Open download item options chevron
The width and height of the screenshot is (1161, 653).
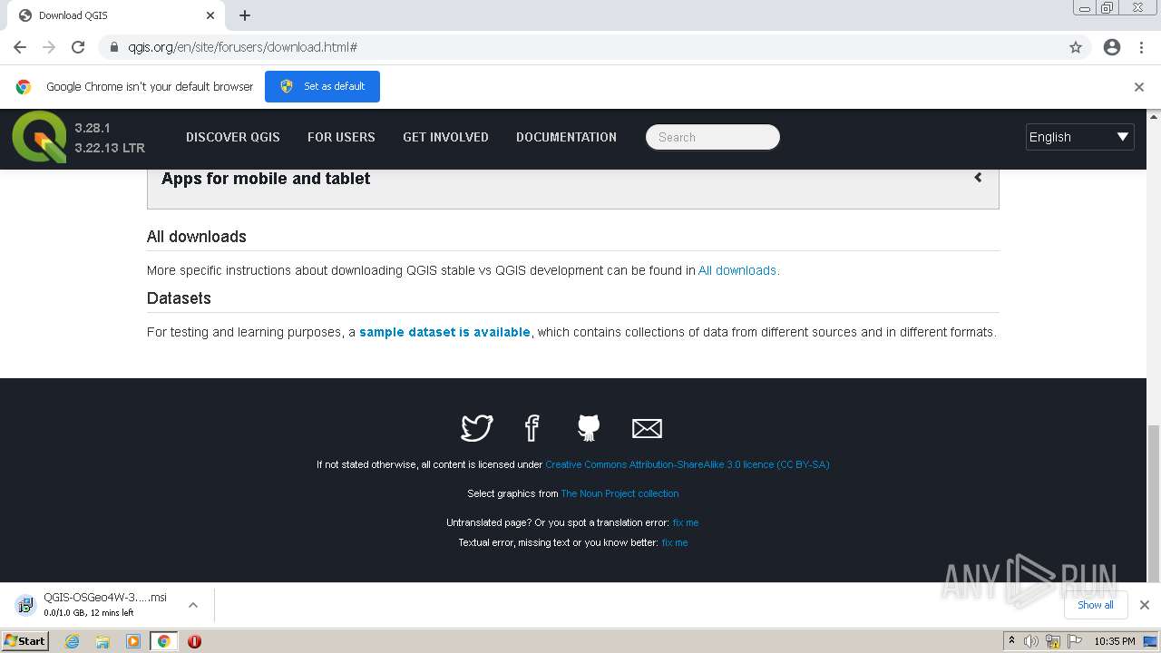tap(192, 605)
